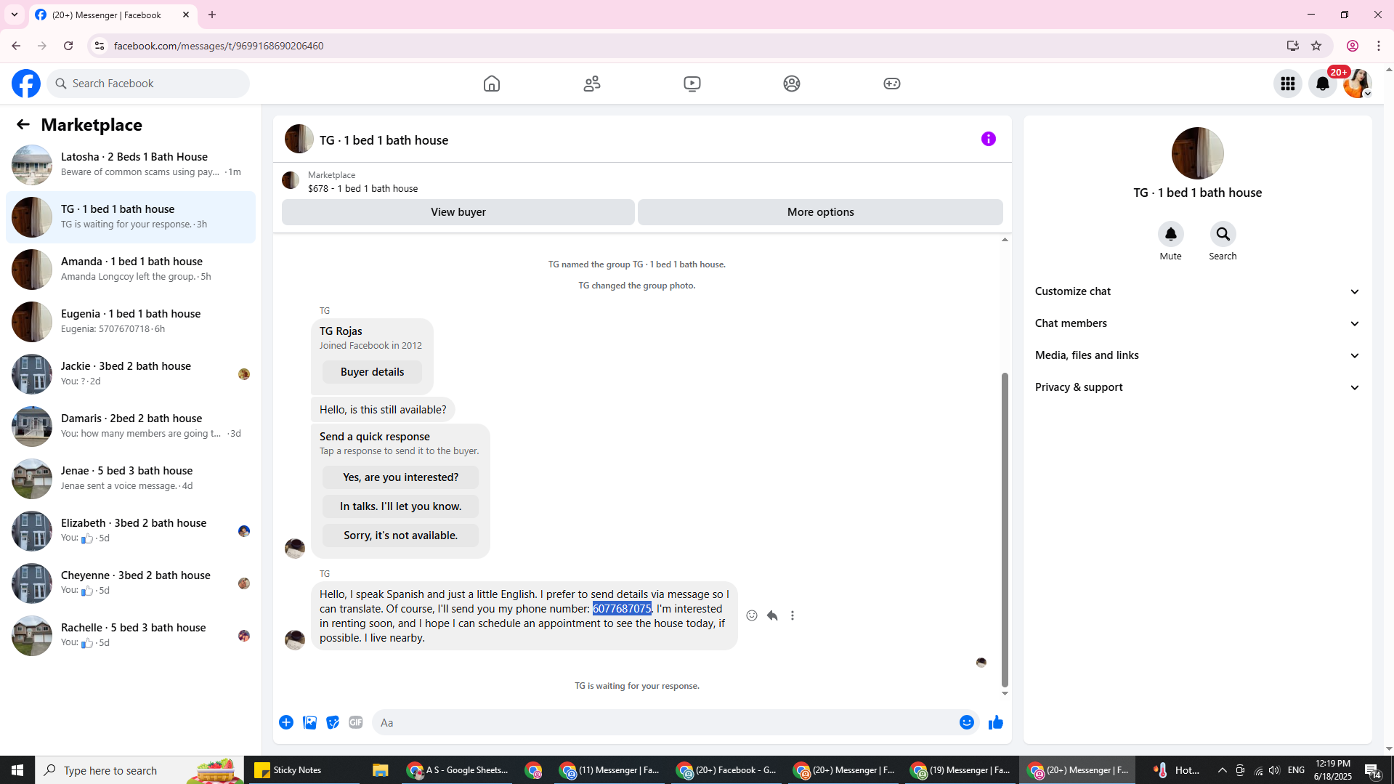Bookmark this page with the star

1316,46
